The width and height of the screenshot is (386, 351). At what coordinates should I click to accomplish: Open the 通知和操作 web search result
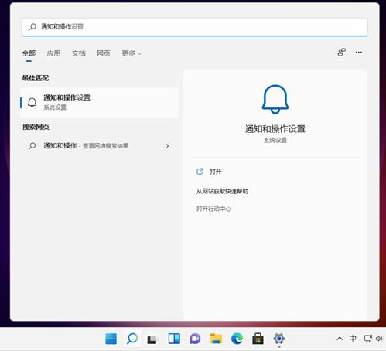coord(100,146)
